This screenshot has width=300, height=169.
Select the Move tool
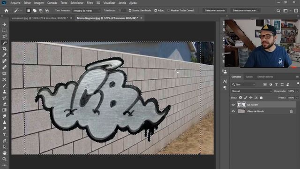[x=4, y=24]
